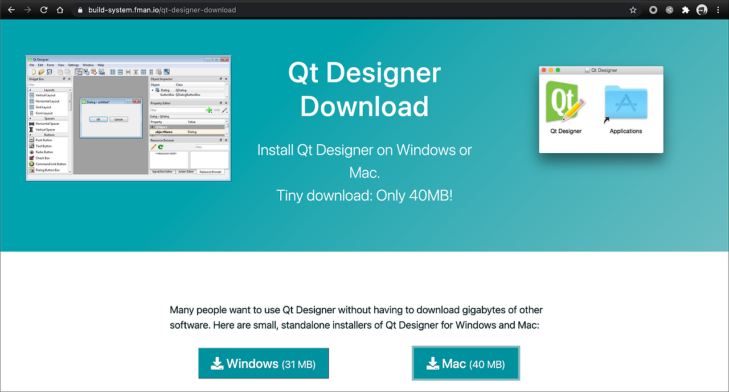
Task: Click the Qt Designer Windows screenshot image
Action: (x=128, y=118)
